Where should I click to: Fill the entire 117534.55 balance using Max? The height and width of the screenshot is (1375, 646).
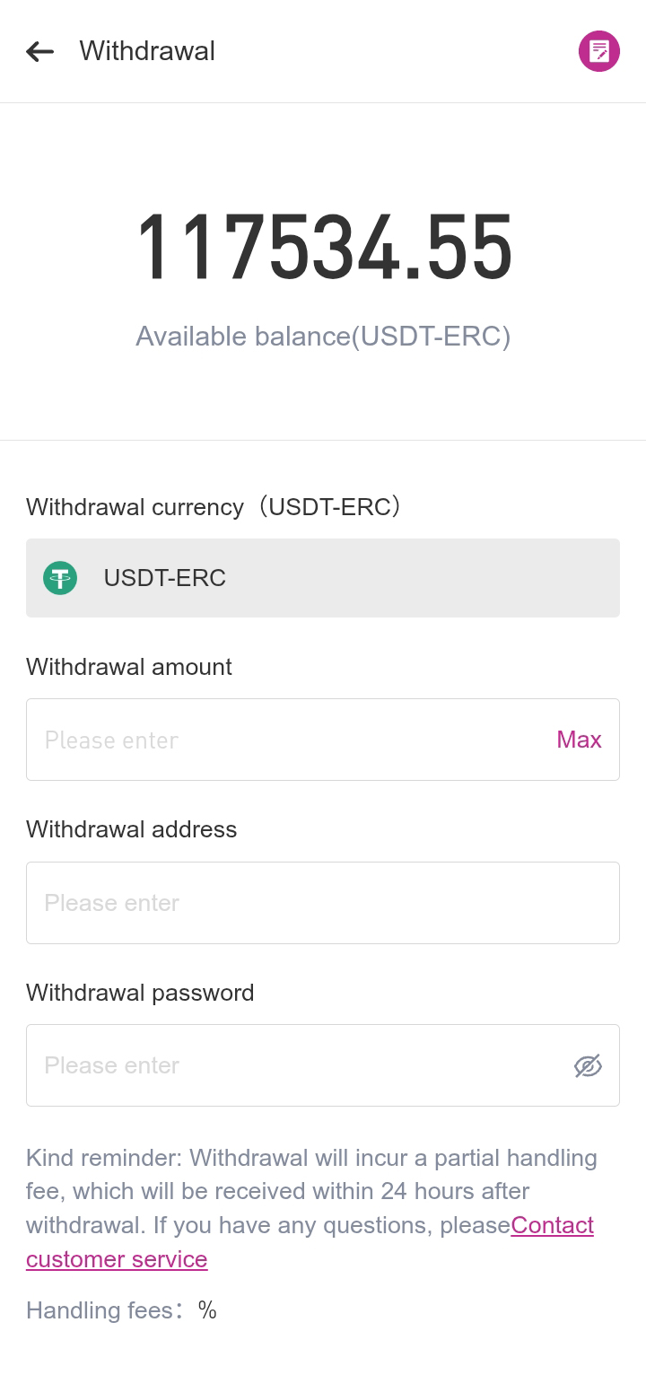tap(579, 740)
